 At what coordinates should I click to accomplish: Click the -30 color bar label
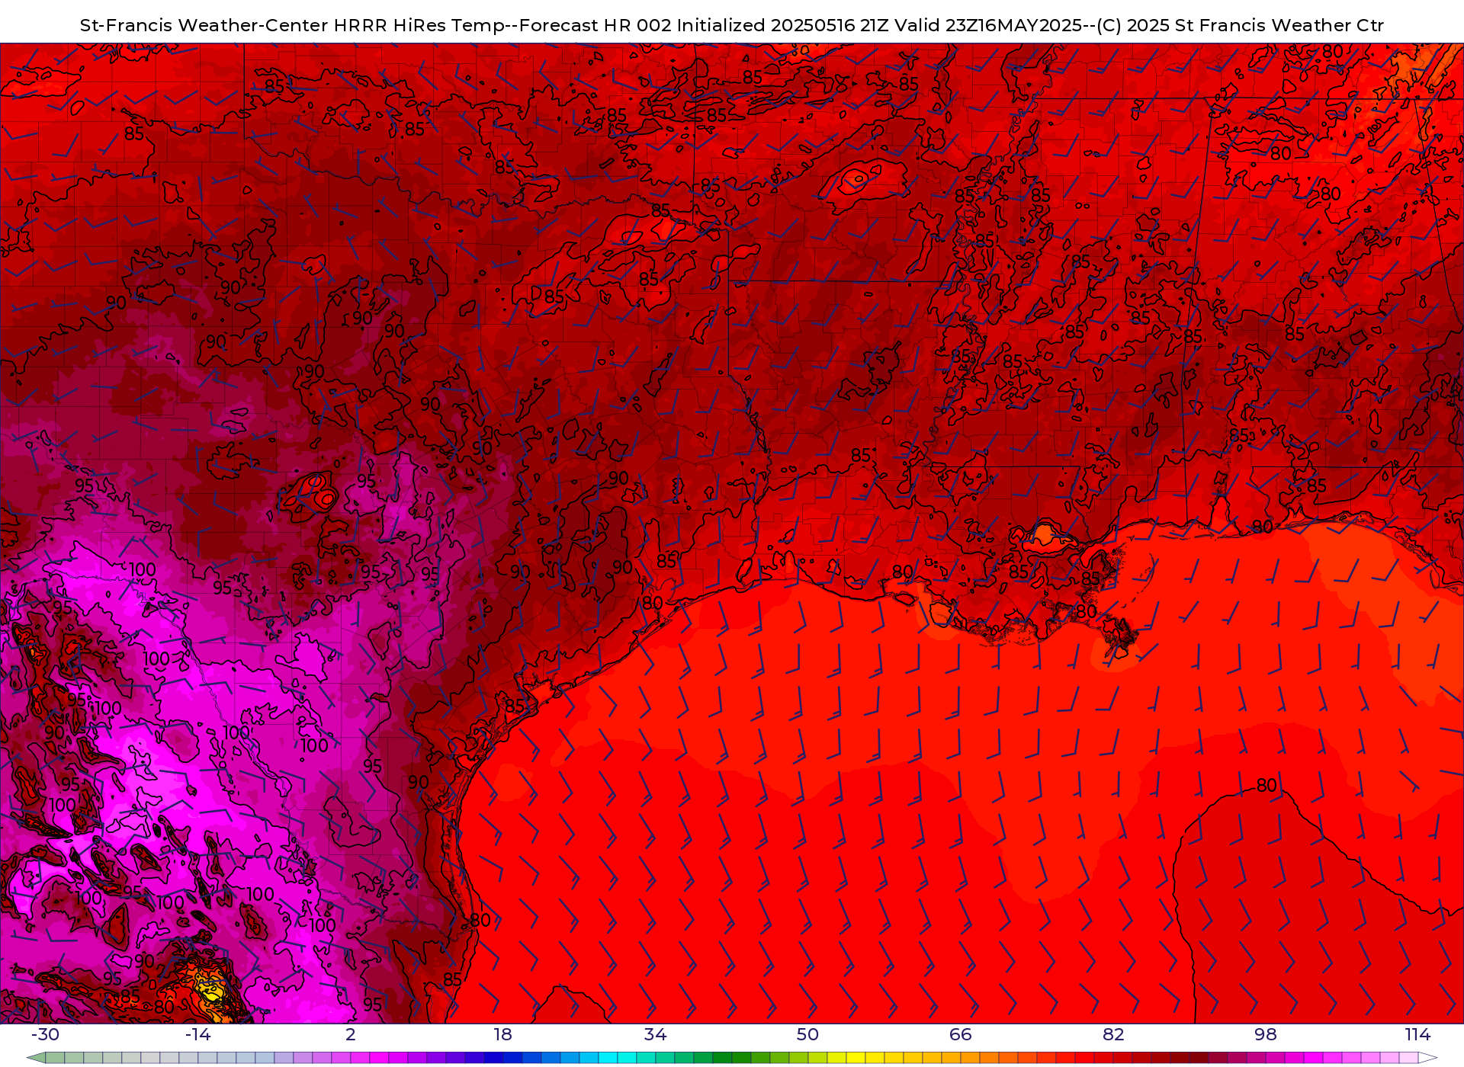click(x=45, y=1034)
